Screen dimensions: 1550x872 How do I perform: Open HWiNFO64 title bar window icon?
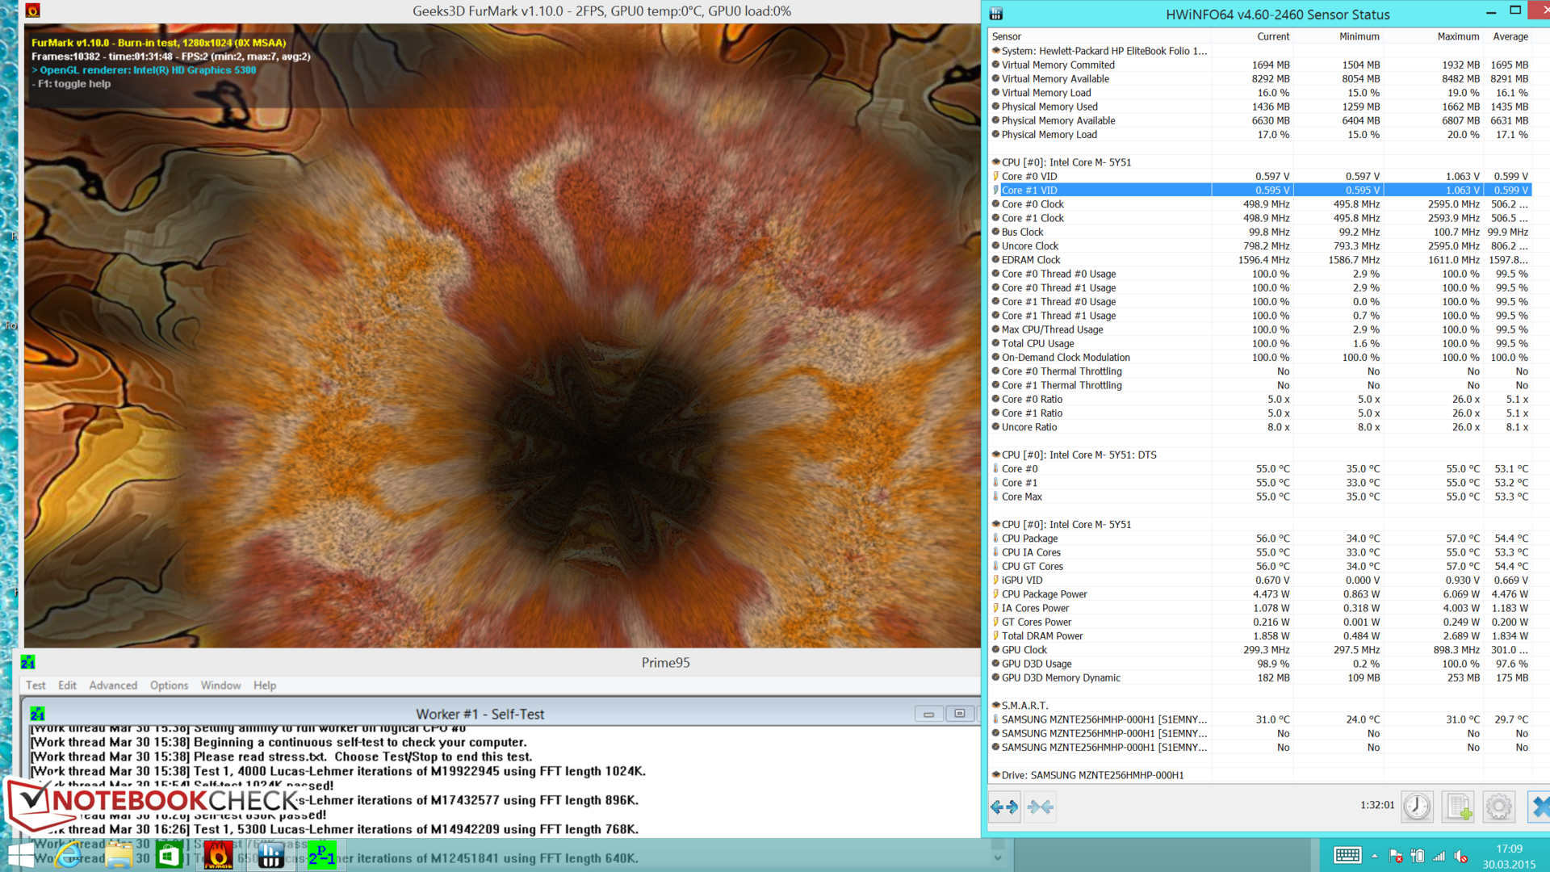(x=996, y=14)
